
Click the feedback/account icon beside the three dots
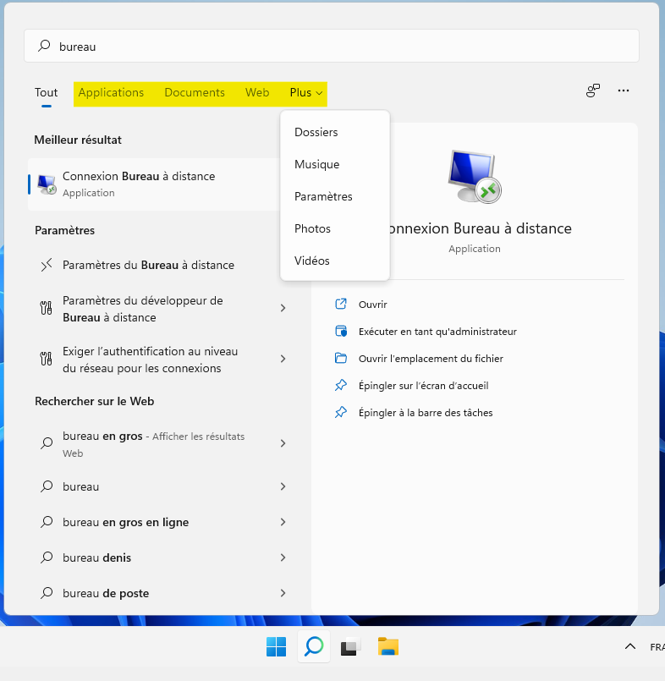coord(593,91)
